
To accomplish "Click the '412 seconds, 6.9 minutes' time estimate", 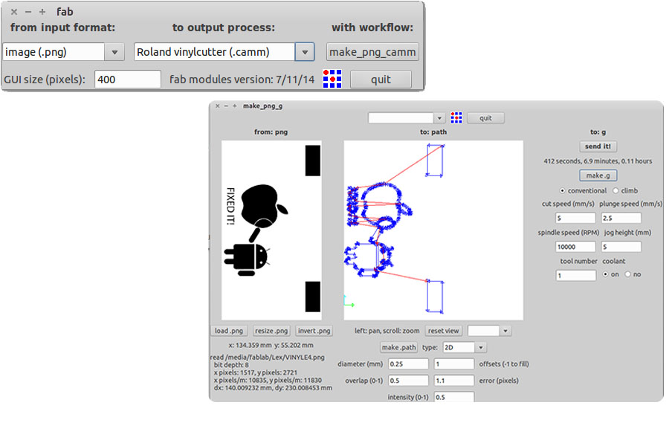I will (x=598, y=161).
